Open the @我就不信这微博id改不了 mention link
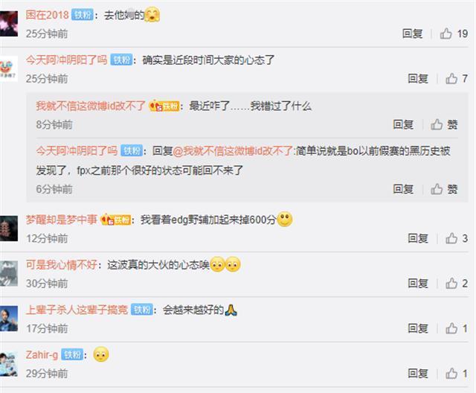Image resolution: width=476 pixels, height=393 pixels. pos(233,150)
